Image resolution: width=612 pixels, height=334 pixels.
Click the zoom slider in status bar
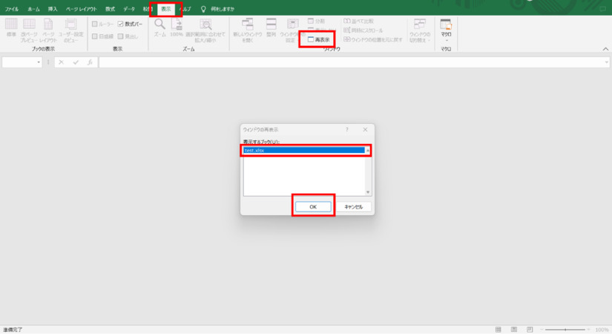coord(565,329)
